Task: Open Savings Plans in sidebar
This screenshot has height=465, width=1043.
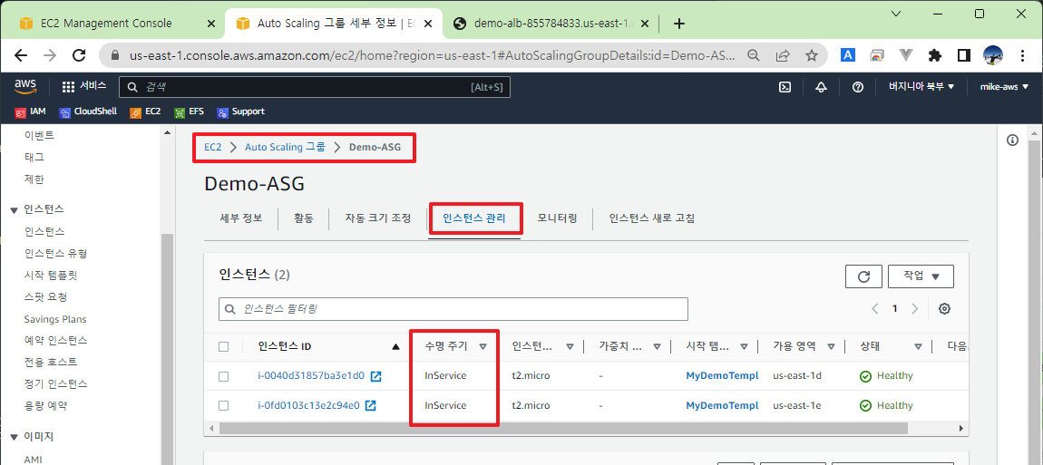Action: tap(55, 319)
